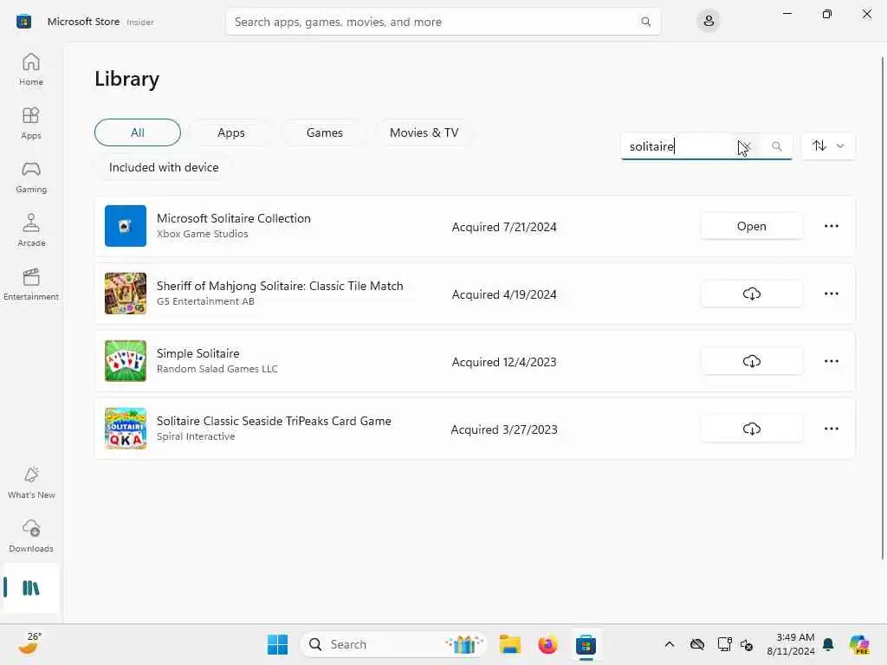887x665 pixels.
Task: Go to Home in the sidebar
Action: [x=31, y=69]
